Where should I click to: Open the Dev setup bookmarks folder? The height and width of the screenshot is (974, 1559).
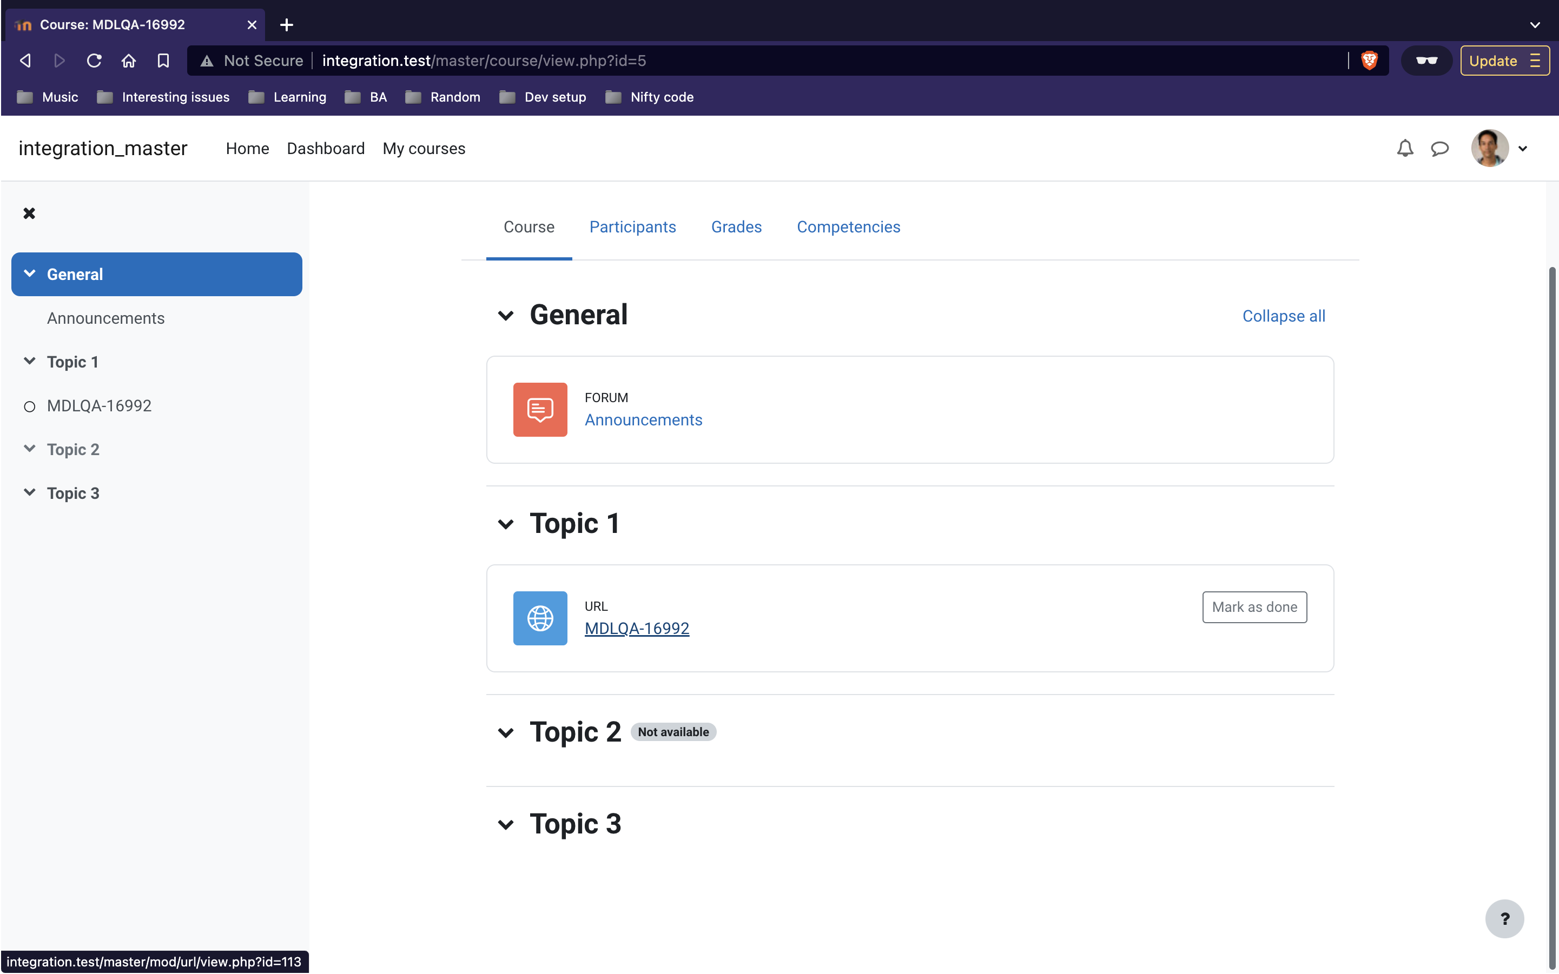coord(543,97)
